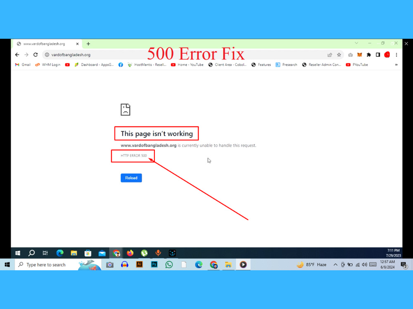
Task: Go back using browser back arrow
Action: pyautogui.click(x=17, y=55)
